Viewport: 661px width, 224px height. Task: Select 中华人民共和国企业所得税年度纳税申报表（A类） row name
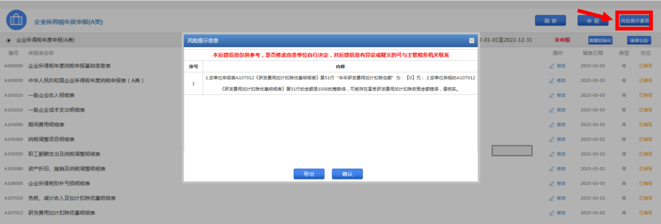(86, 81)
